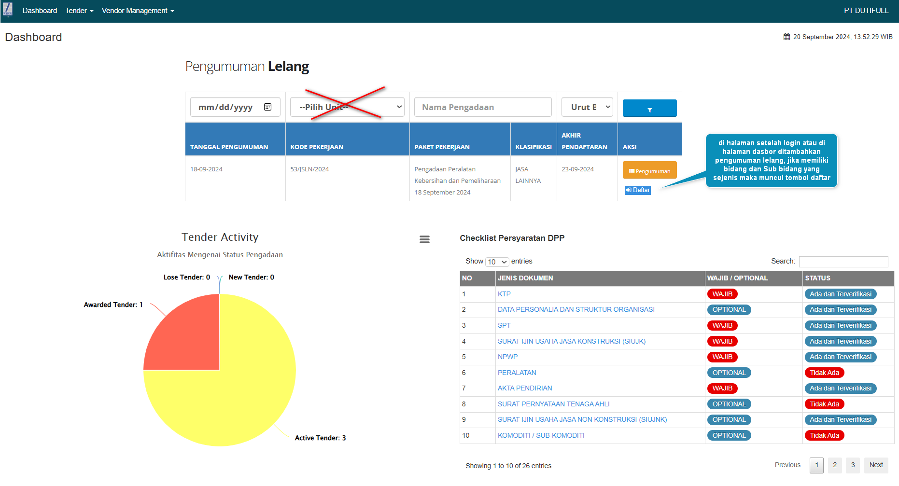Click the blue filter funnel button
Image resolution: width=899 pixels, height=486 pixels.
pos(649,108)
